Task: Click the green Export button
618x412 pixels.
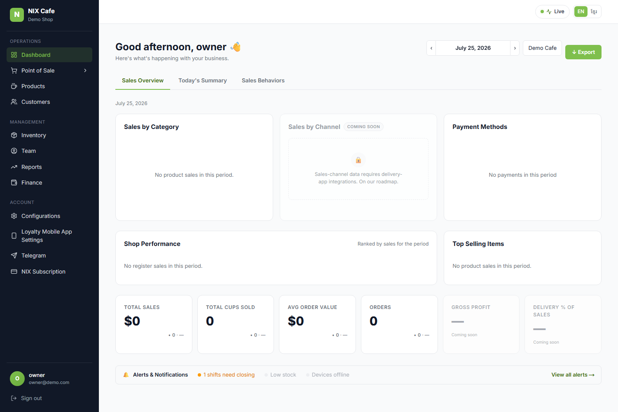Action: point(583,52)
